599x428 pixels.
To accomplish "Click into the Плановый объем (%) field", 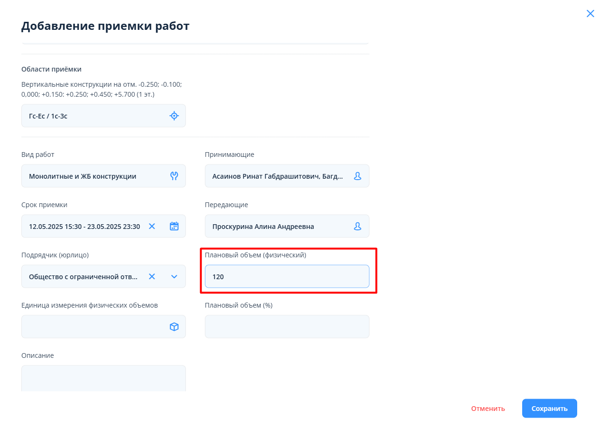I will (286, 327).
